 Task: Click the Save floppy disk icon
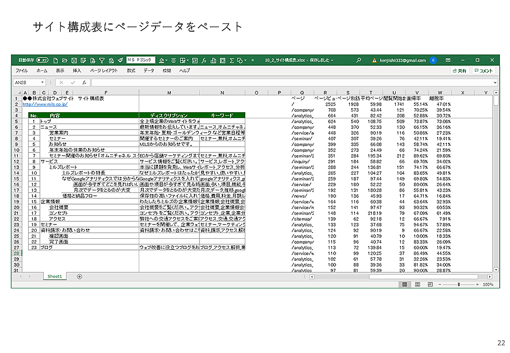74,60
